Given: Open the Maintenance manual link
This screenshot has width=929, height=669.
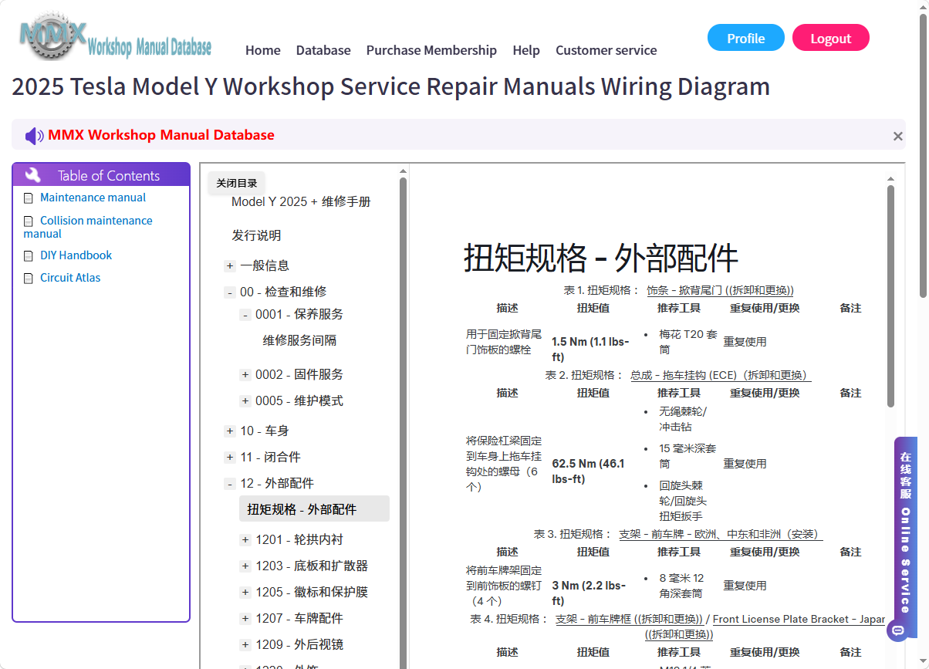Looking at the screenshot, I should [x=93, y=198].
